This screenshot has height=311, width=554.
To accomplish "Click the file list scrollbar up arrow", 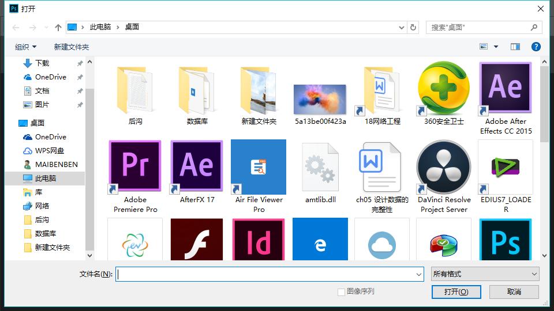I will (544, 62).
